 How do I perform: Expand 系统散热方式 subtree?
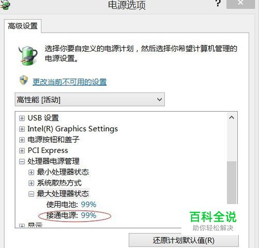31,183
